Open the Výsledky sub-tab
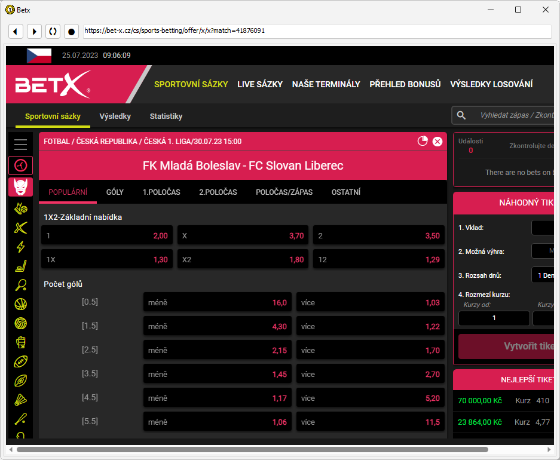Screen dimensions: 560x460 click(x=115, y=116)
